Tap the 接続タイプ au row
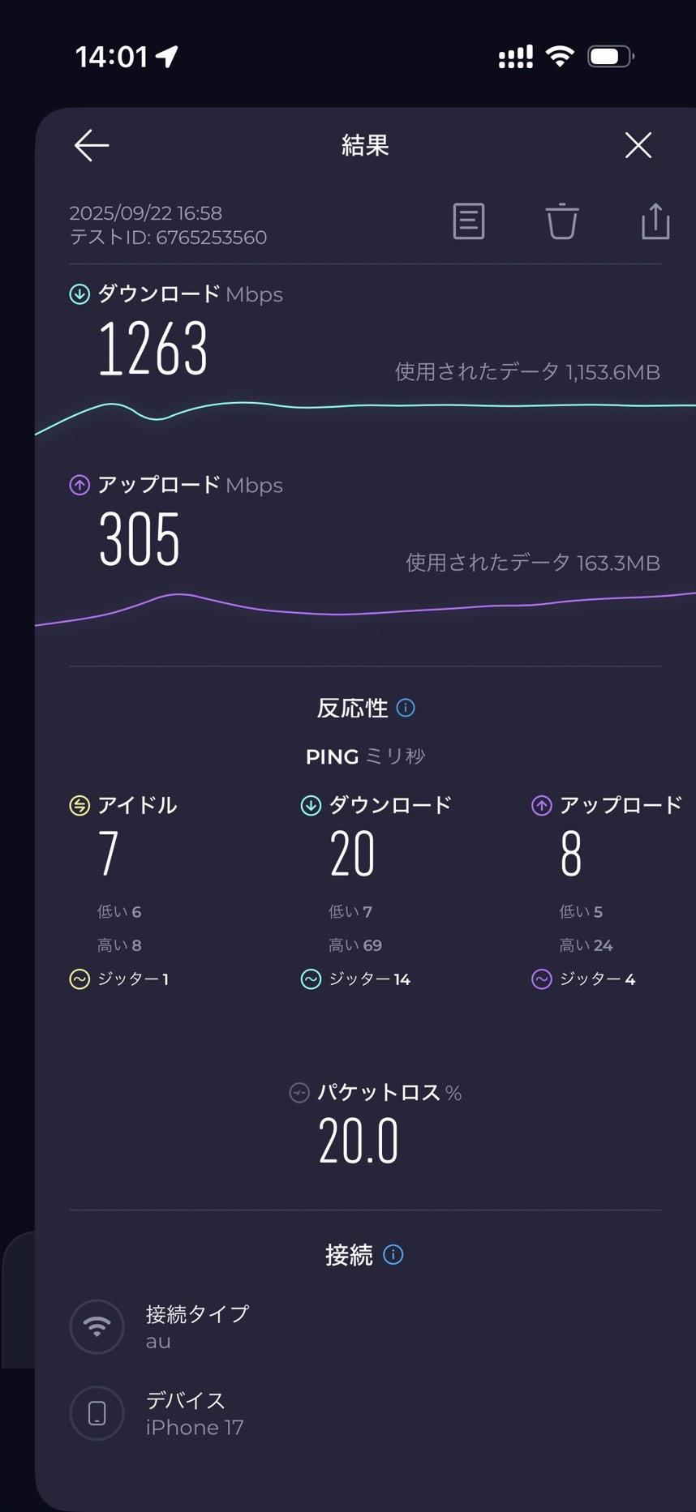 pyautogui.click(x=197, y=1327)
